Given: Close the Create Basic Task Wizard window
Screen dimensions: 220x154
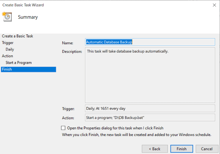Looking at the screenshot, I should [x=214, y=5].
